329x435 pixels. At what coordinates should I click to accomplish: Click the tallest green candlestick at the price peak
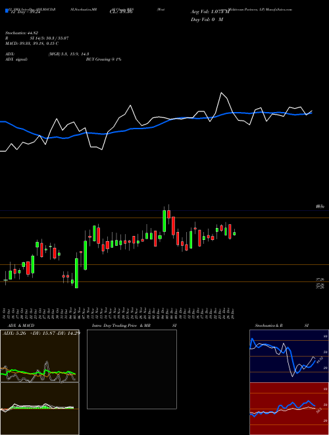coord(164,221)
